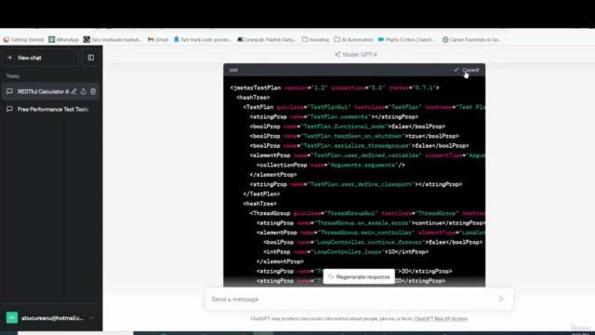The width and height of the screenshot is (595, 335).
Task: Click the TestPlan.functional_mode boolProp line
Action: tap(348, 127)
